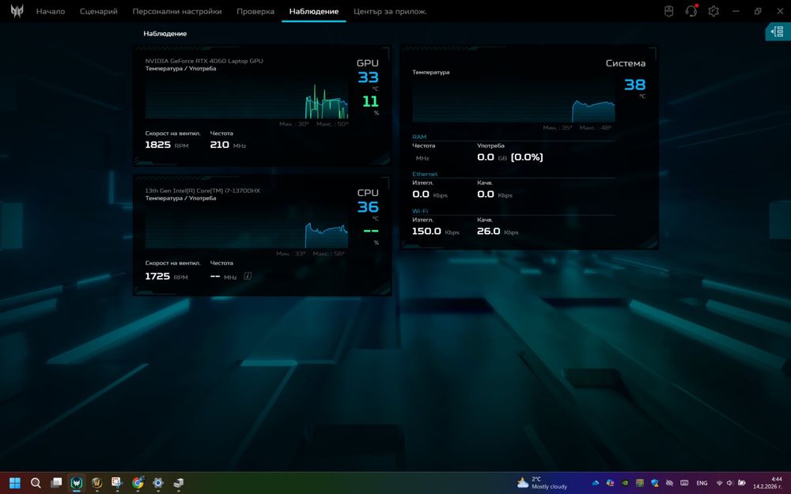Open the last taskbar app icon after Settings
The image size is (791, 494).
178,483
